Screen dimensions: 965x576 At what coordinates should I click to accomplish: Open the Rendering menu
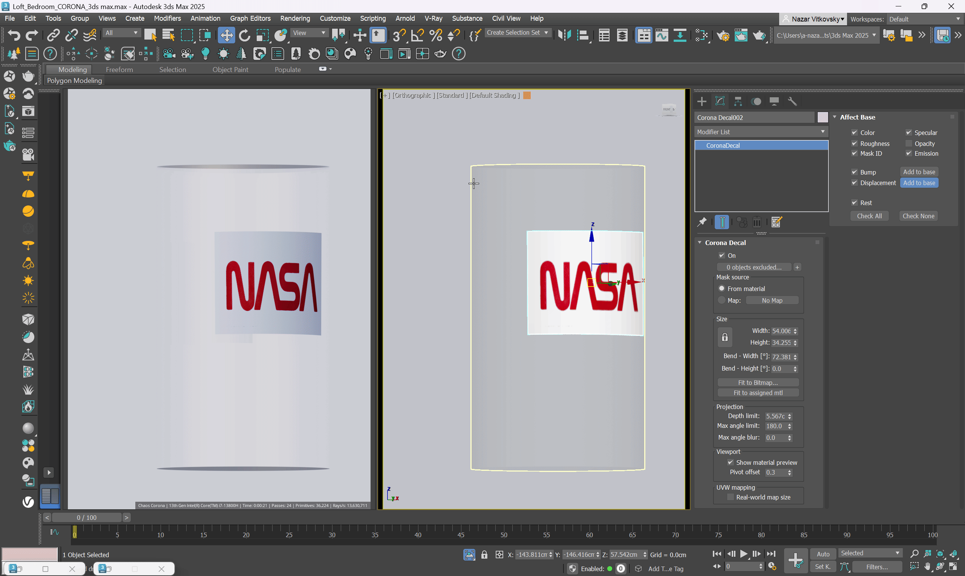point(295,18)
